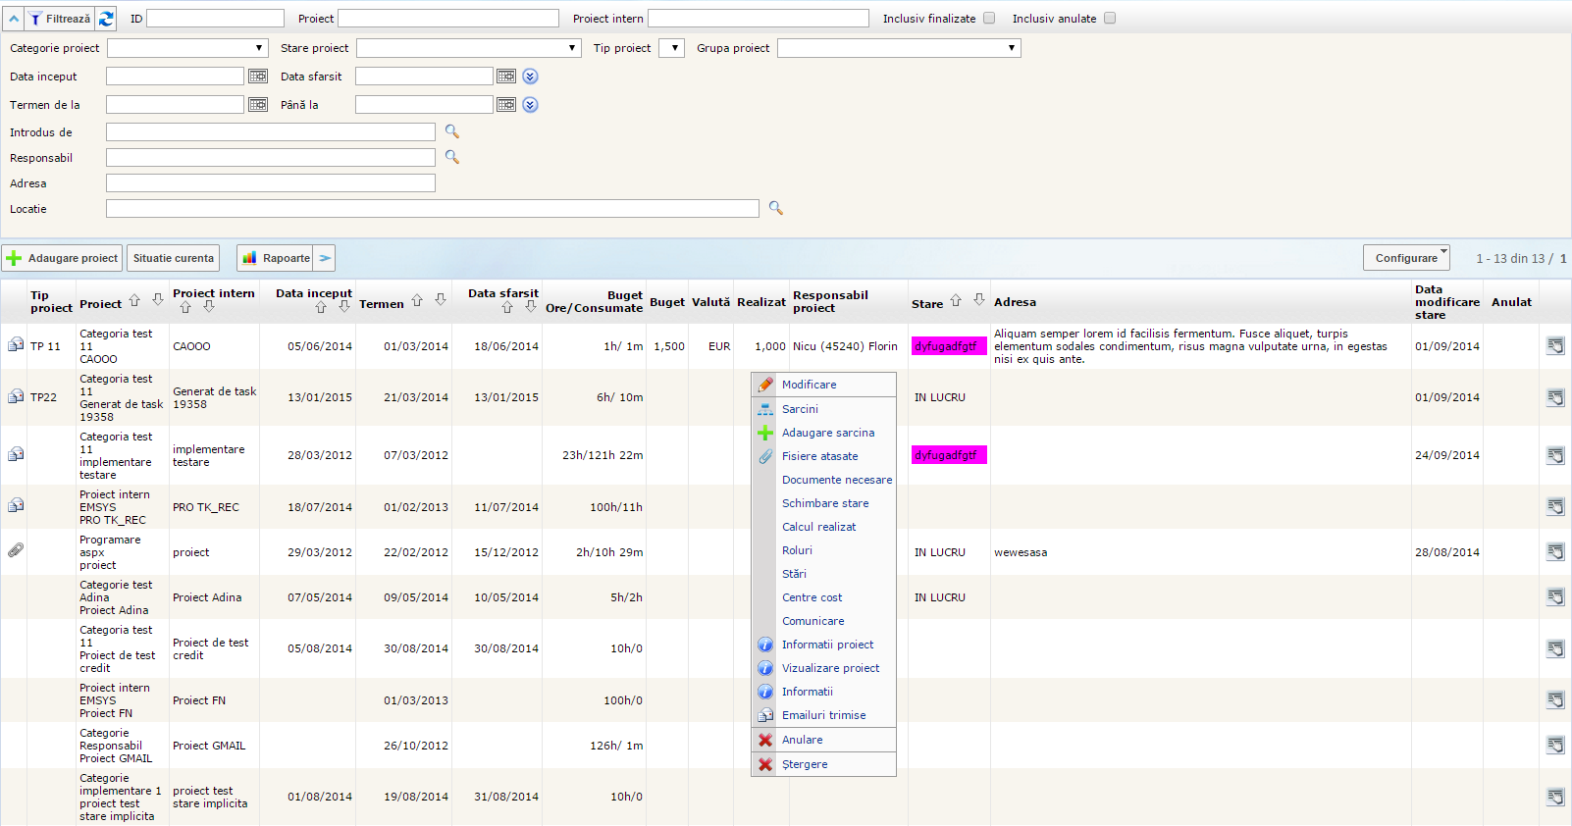The height and width of the screenshot is (826, 1572).
Task: Sort the Termen column descending with down arrow
Action: point(441,301)
